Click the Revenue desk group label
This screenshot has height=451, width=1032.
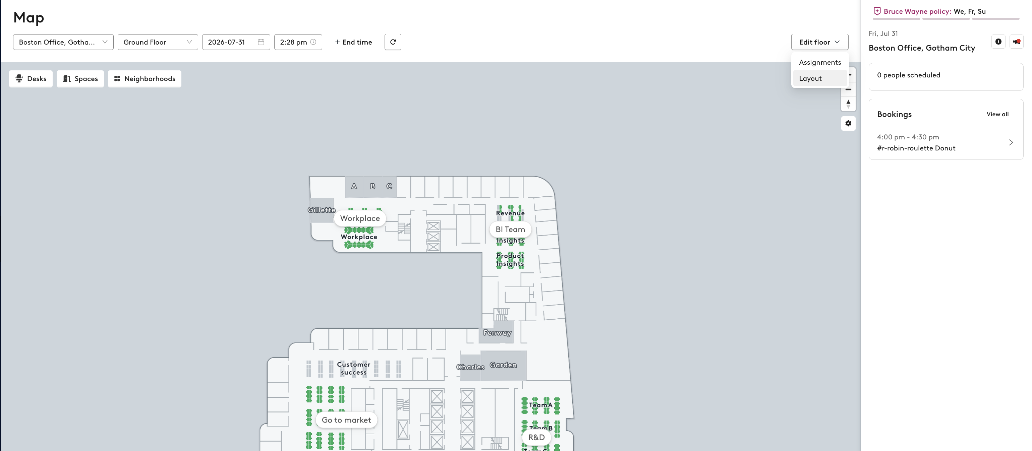[x=510, y=213]
